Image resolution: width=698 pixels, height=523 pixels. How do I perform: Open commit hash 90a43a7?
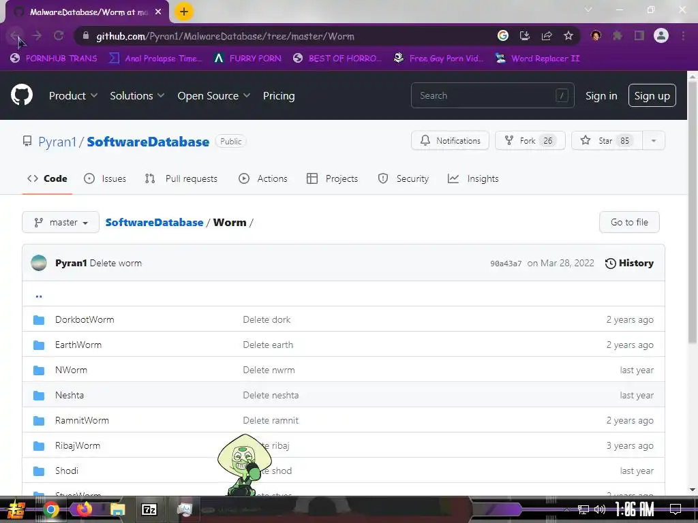[506, 264]
